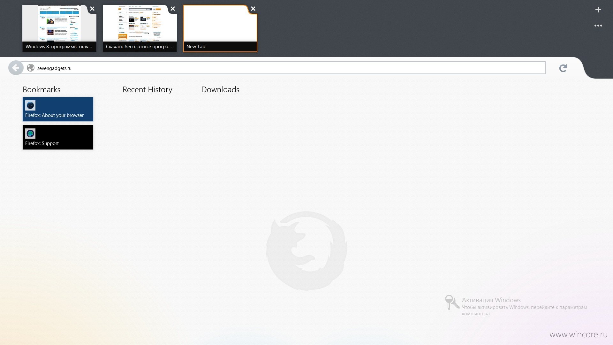Close the New Tab tab

click(253, 9)
